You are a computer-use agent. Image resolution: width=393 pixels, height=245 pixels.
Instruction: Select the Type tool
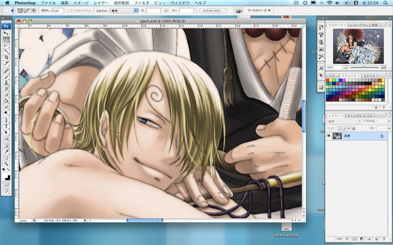point(6,126)
